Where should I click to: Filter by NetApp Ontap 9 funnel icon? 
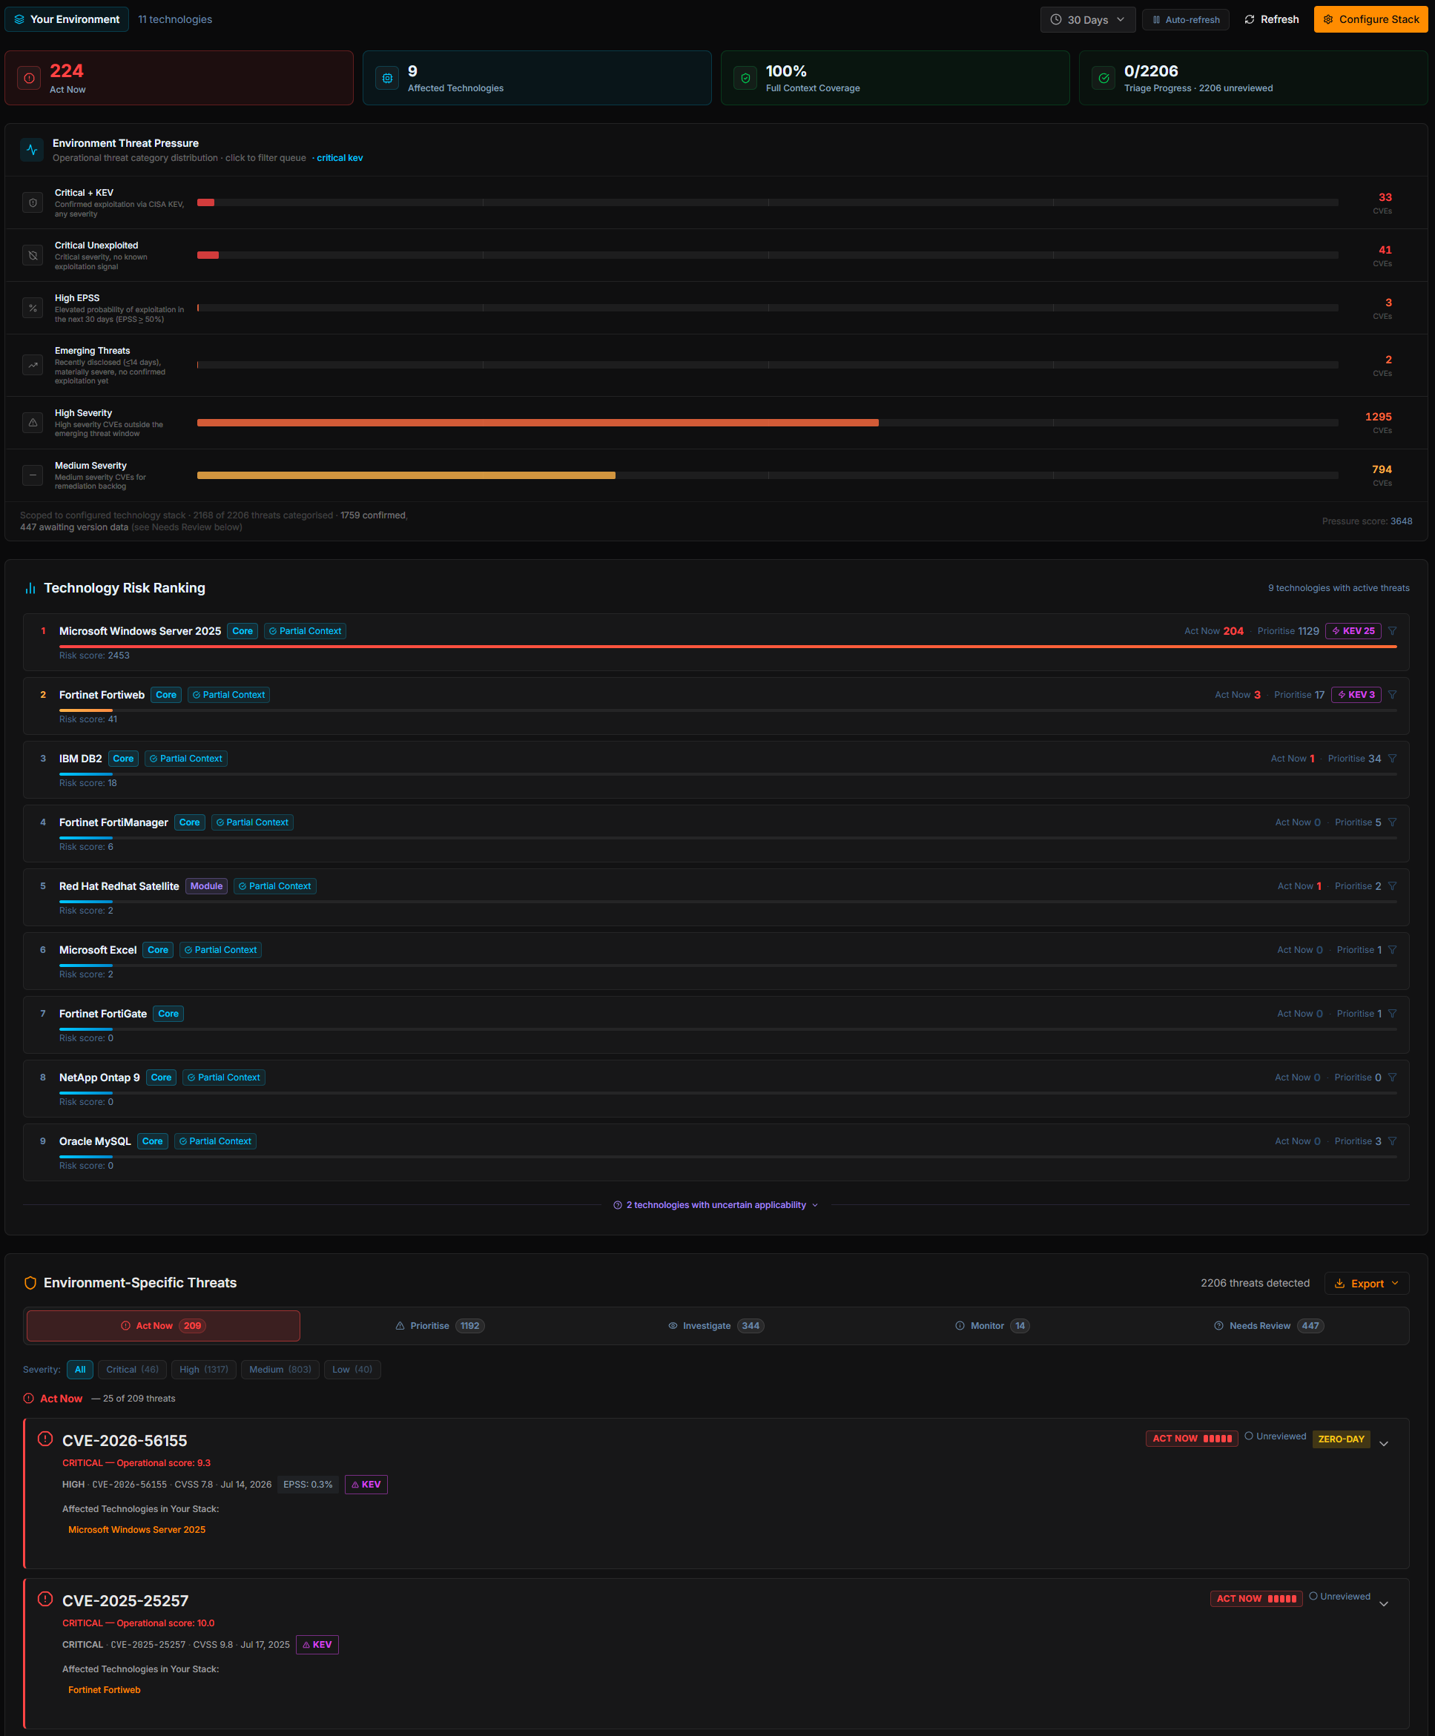tap(1392, 1077)
